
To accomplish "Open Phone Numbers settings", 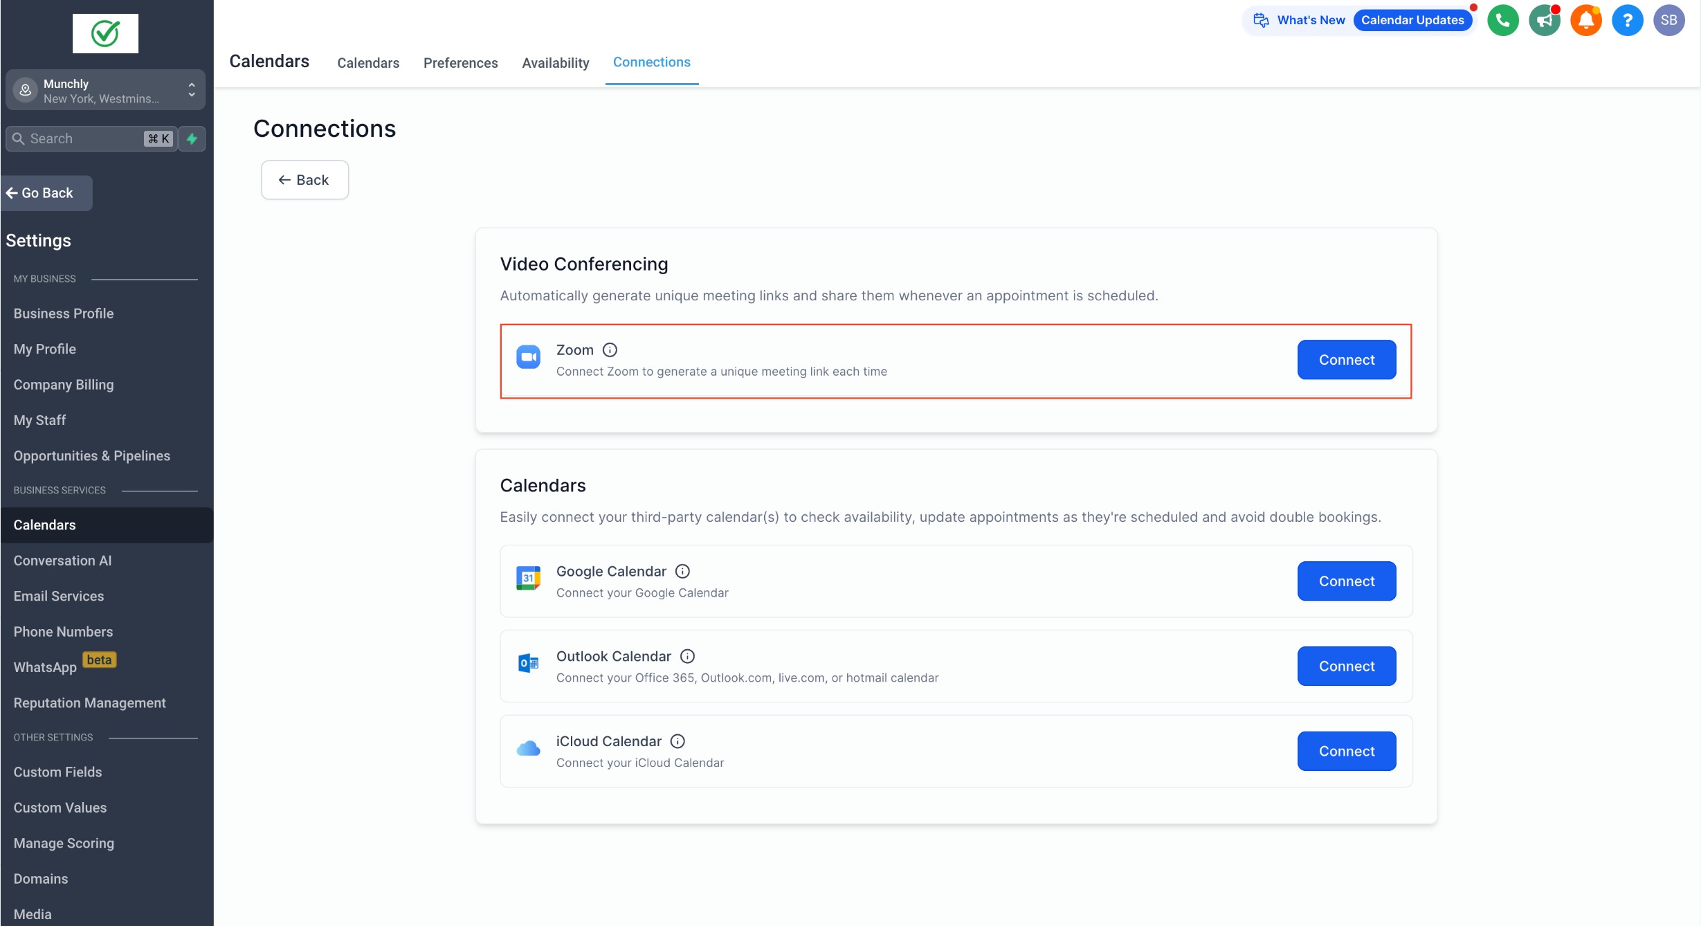I will [x=63, y=632].
